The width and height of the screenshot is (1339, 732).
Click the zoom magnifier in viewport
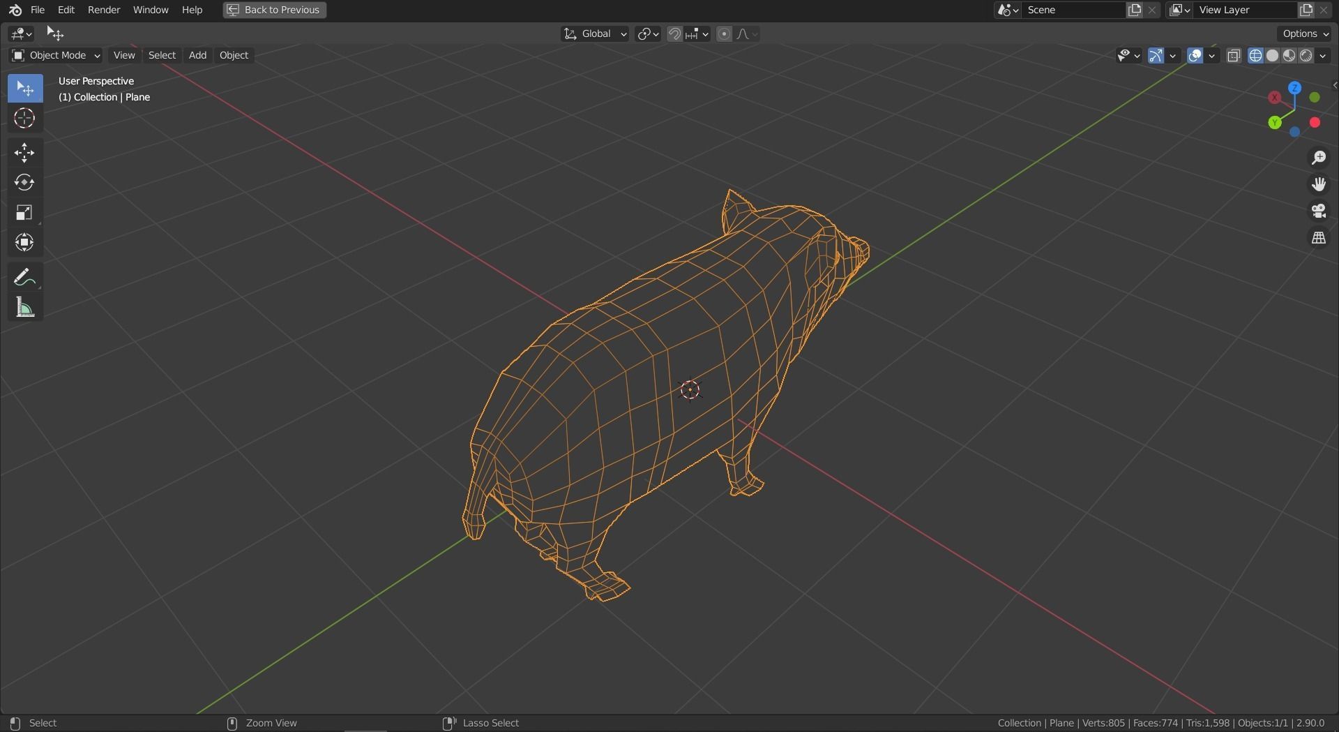pos(1318,158)
